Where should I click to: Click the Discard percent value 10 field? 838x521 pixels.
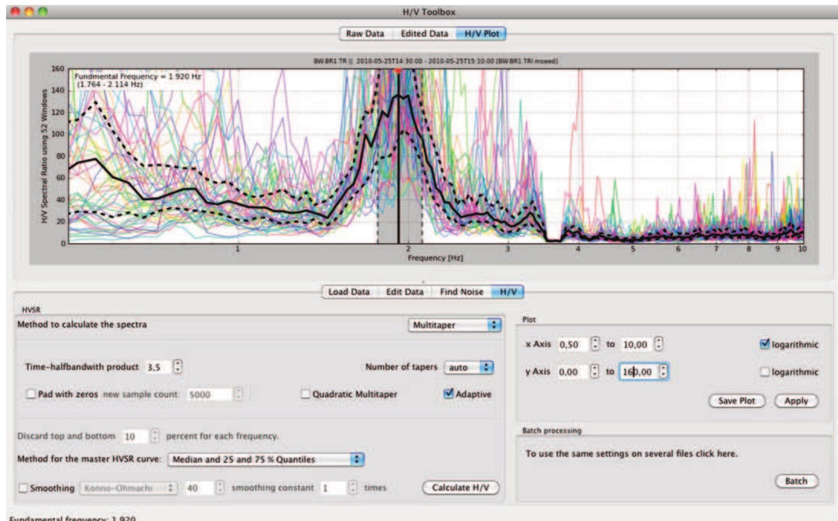[x=135, y=436]
